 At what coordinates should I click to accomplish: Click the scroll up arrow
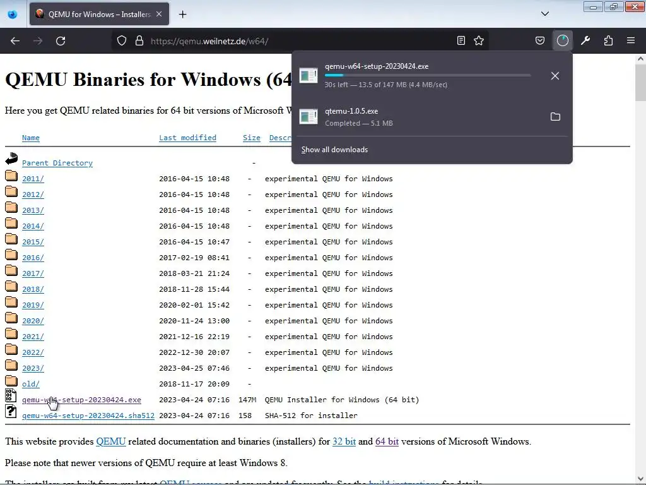point(640,59)
